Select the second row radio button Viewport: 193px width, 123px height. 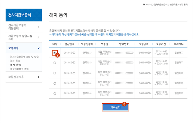click(55, 63)
